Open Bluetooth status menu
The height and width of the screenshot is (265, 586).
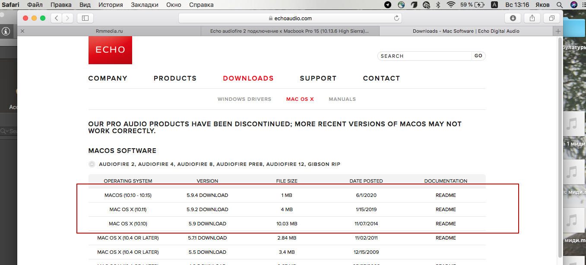(438, 5)
